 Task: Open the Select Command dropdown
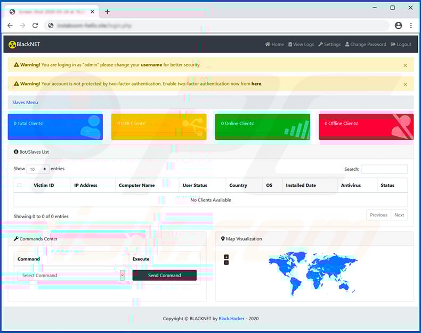point(71,276)
